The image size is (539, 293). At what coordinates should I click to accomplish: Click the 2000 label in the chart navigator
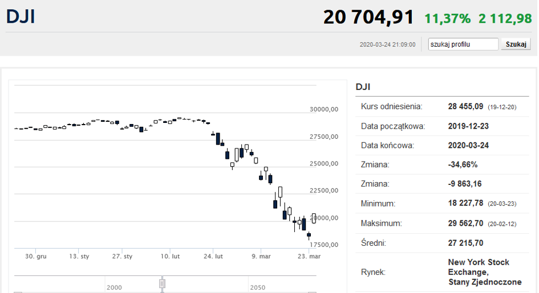pos(114,288)
